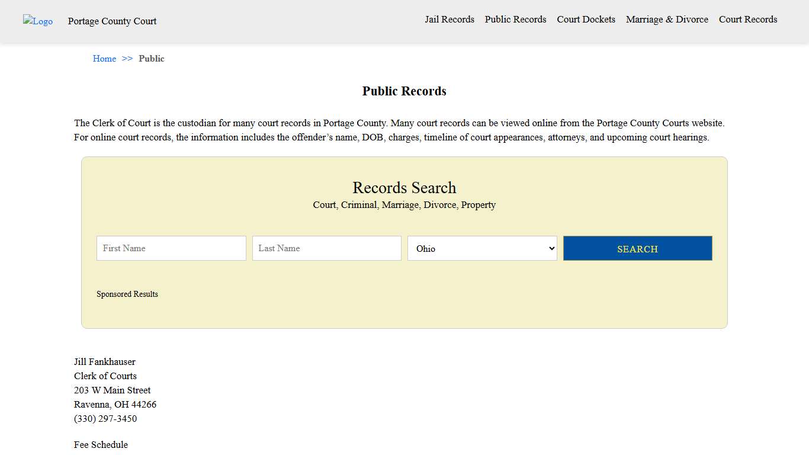Screen dimensions: 809x455
Task: Click inside the First Name field
Action: (171, 248)
